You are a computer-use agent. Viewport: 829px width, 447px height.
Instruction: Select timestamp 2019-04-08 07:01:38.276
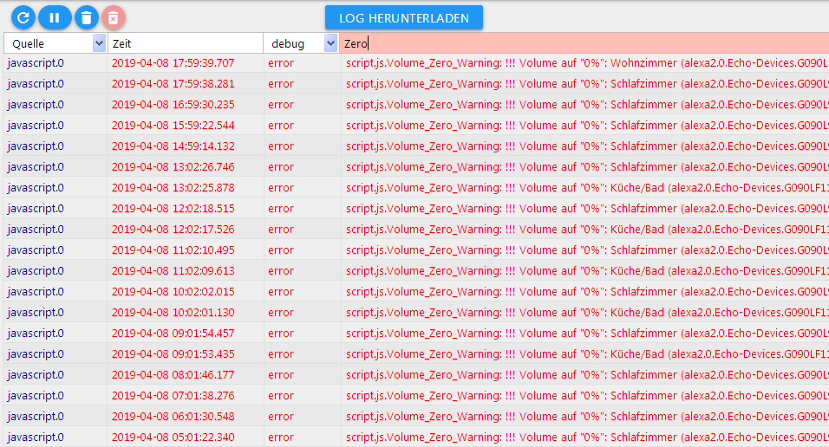(173, 395)
